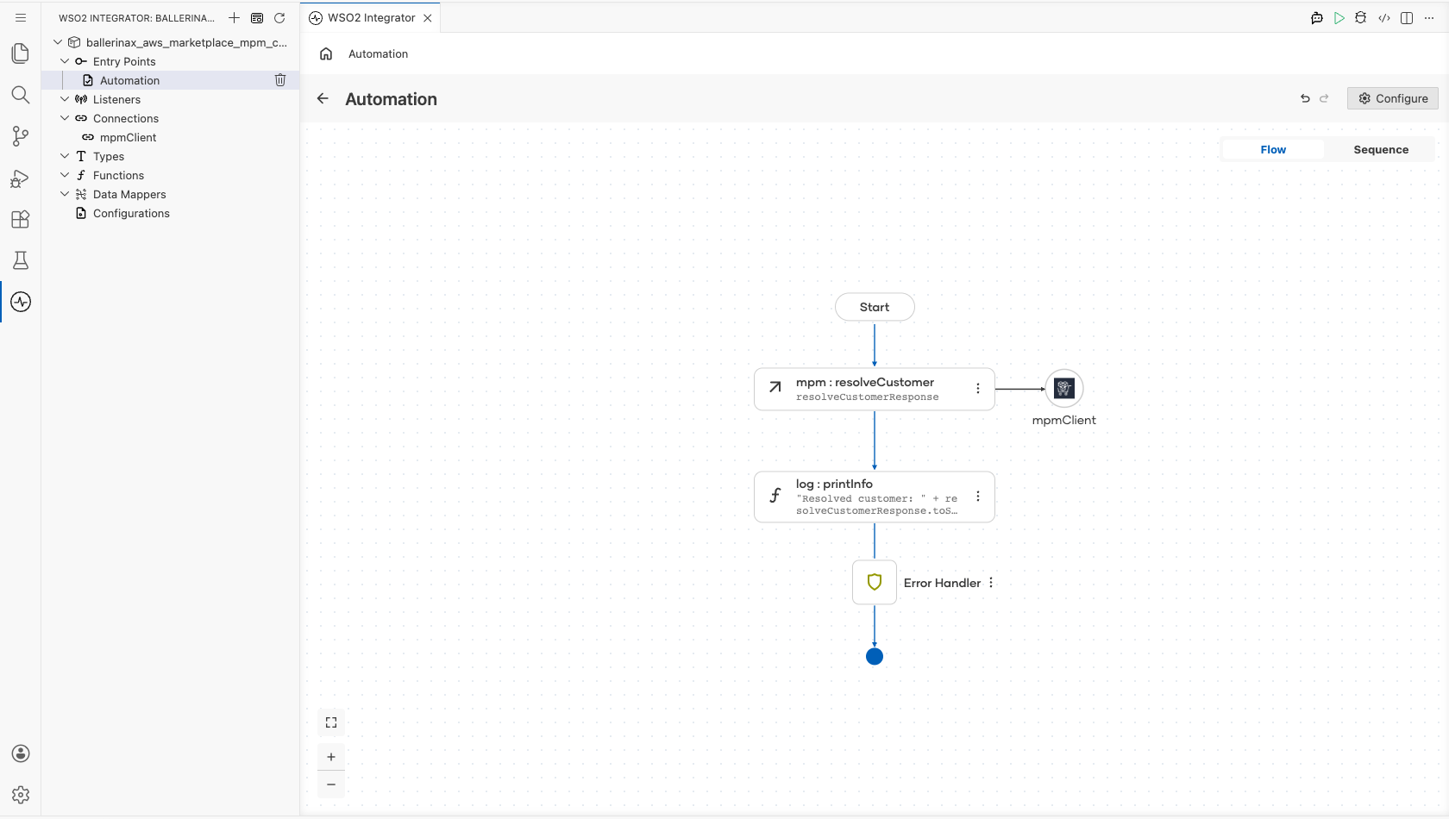Screen dimensions: 1449x819
Task: Click the 'Error Handler' label
Action: [942, 583]
